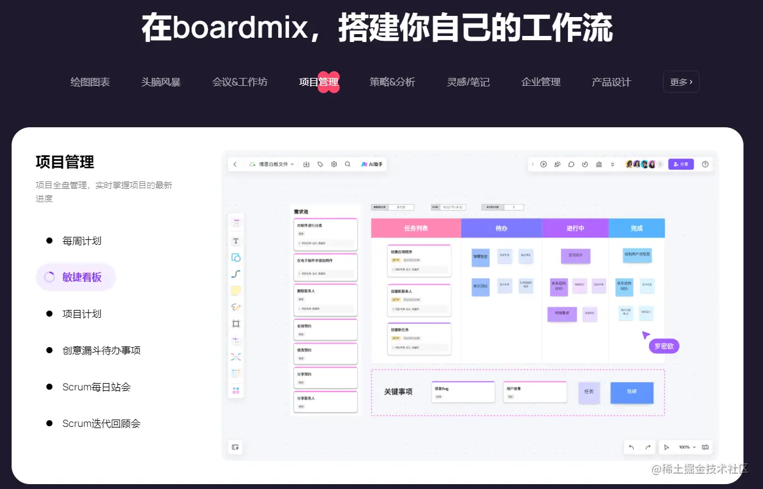This screenshot has height=489, width=763.
Task: Expand the double-chevron more options
Action: point(612,164)
